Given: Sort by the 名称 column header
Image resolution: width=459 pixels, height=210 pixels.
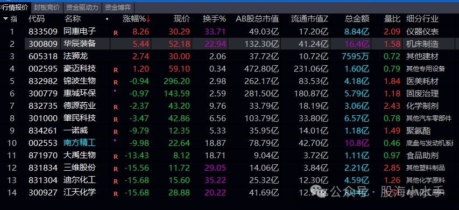Looking at the screenshot, I should point(73,19).
